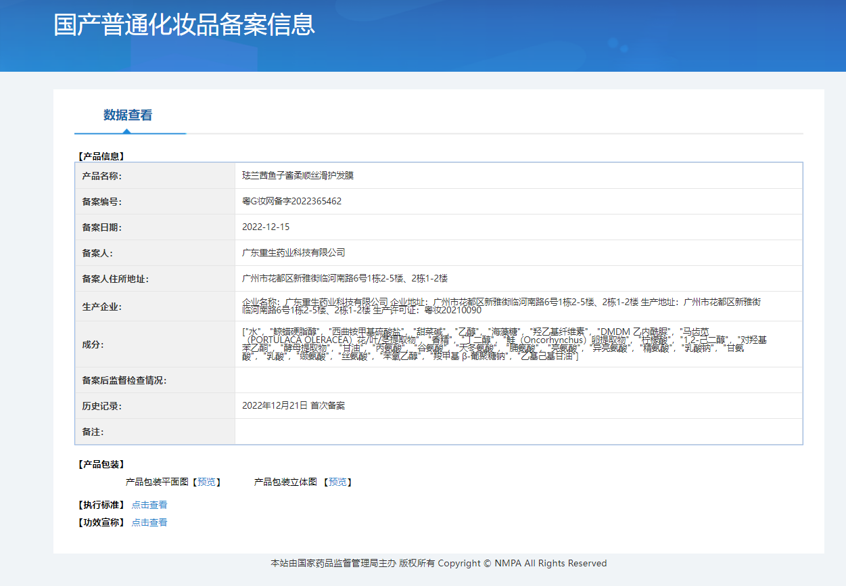
Task: Select the product name 珐兰茜鱼子酱柔顺丝滑护发膜
Action: tap(298, 176)
